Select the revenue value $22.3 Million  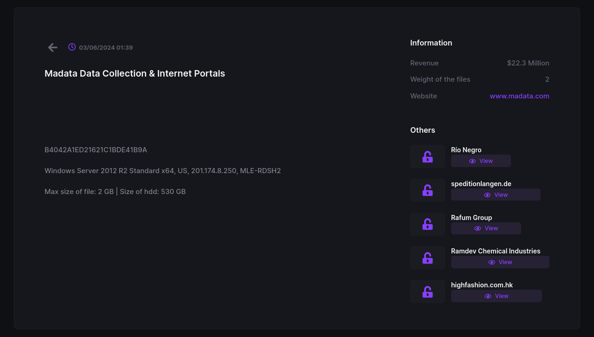[528, 63]
